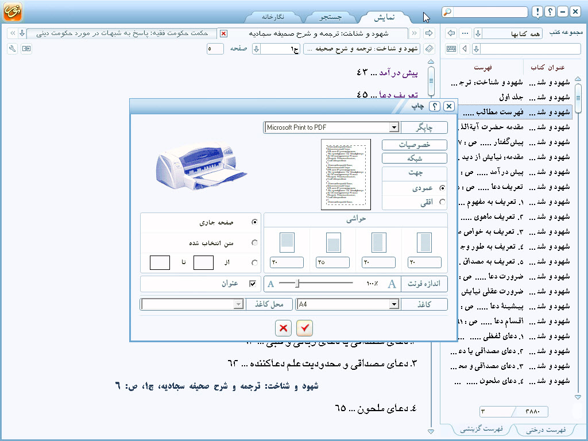Open the همه کتابها collection dropdown
This screenshot has height=441, width=588.
[x=478, y=33]
